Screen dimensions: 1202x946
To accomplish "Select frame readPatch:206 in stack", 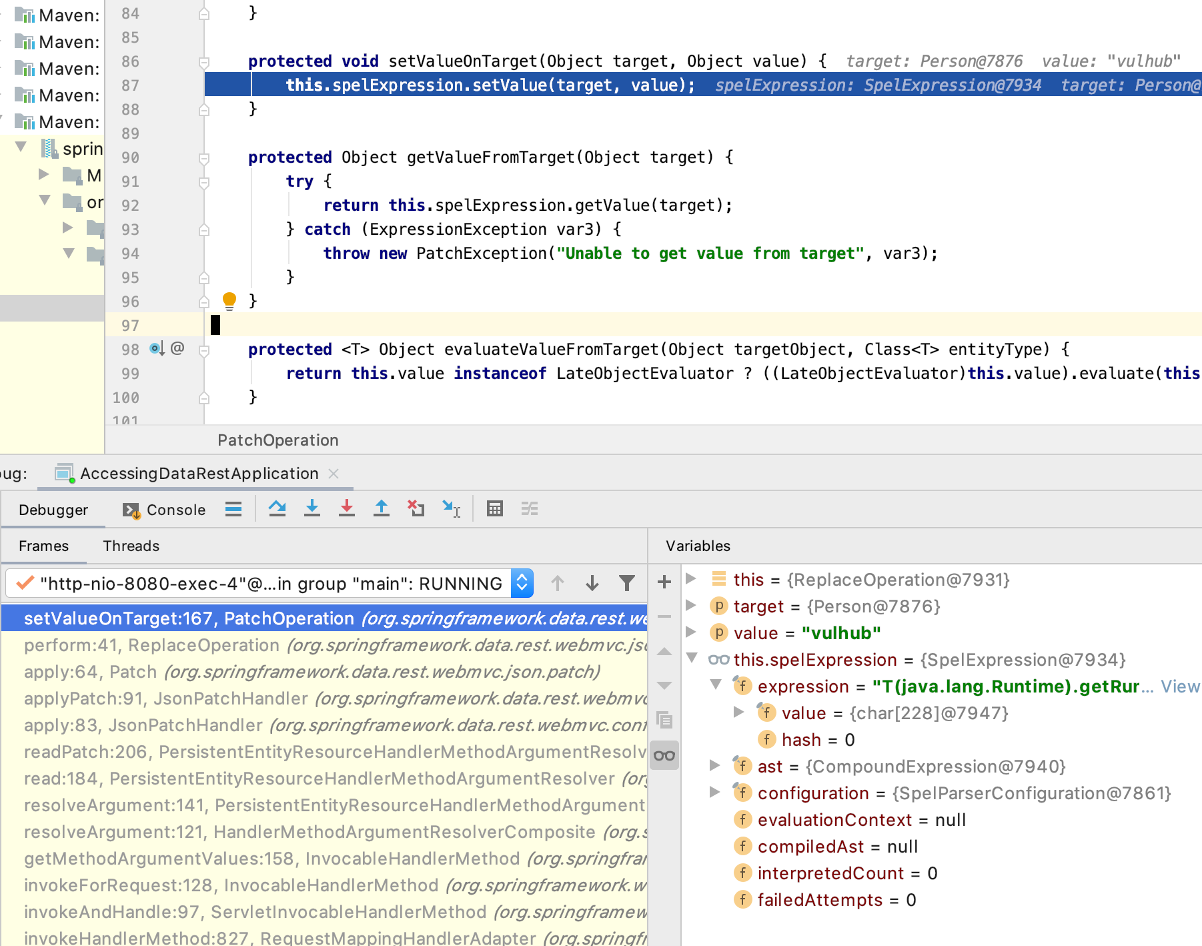I will pyautogui.click(x=325, y=752).
